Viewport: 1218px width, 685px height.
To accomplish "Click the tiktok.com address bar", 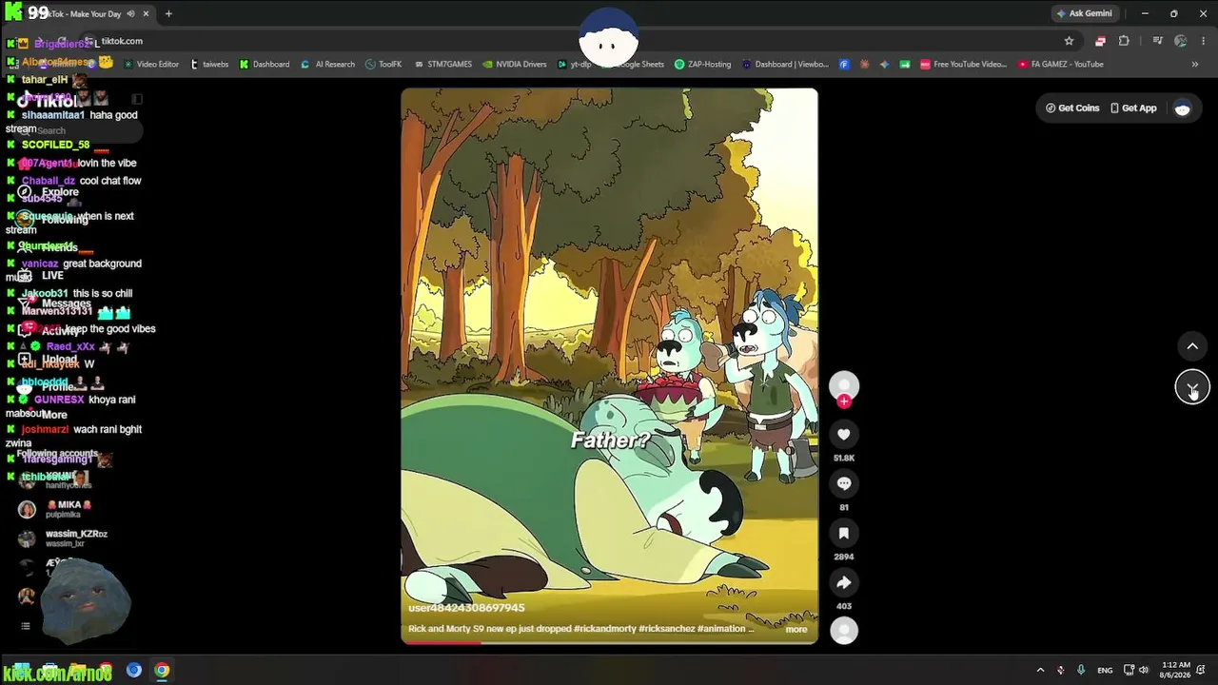I will (571, 41).
